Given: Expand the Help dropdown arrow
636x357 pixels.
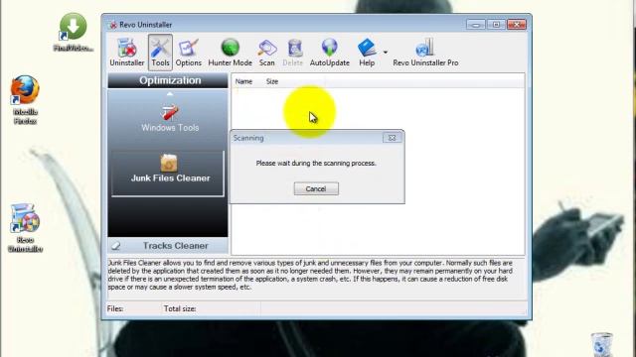Looking at the screenshot, I should point(385,53).
